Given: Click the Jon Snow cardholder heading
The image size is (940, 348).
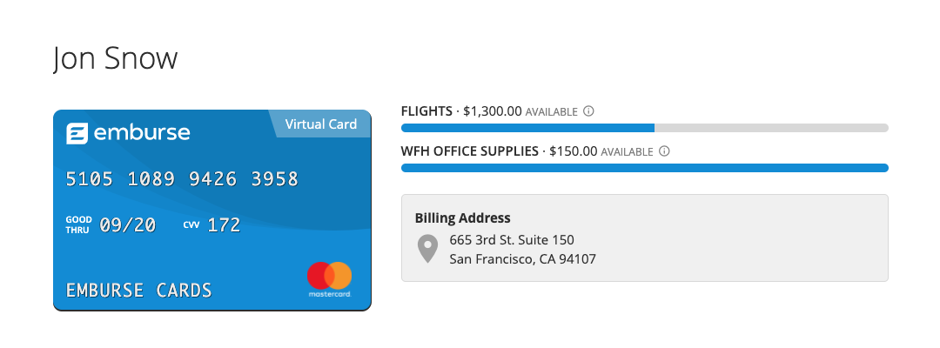Looking at the screenshot, I should 115,59.
